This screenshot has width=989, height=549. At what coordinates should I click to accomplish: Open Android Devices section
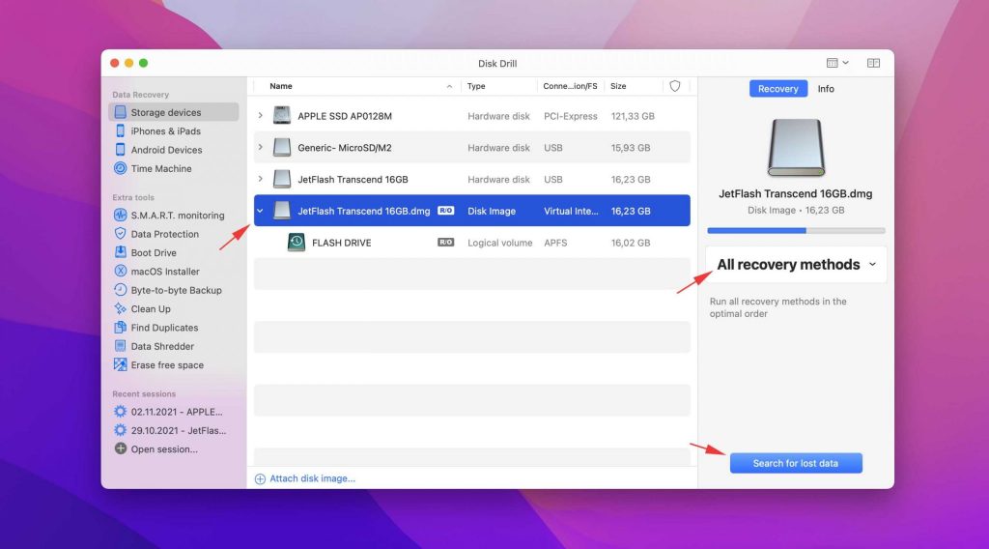(x=166, y=150)
